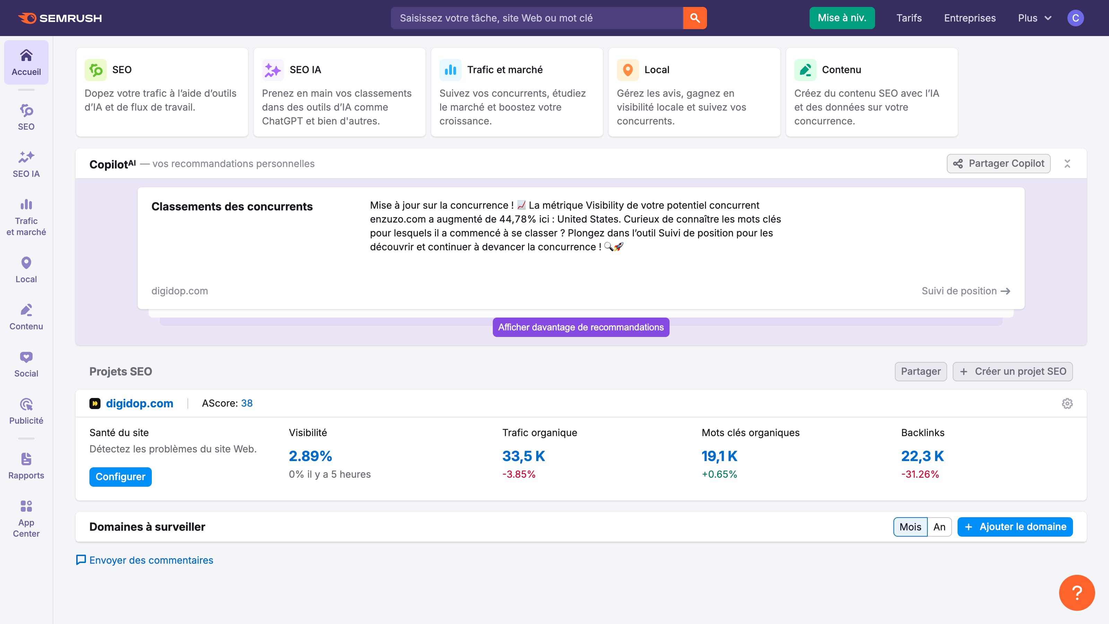Image resolution: width=1109 pixels, height=624 pixels.
Task: Click the Local pin card icon
Action: coord(628,70)
